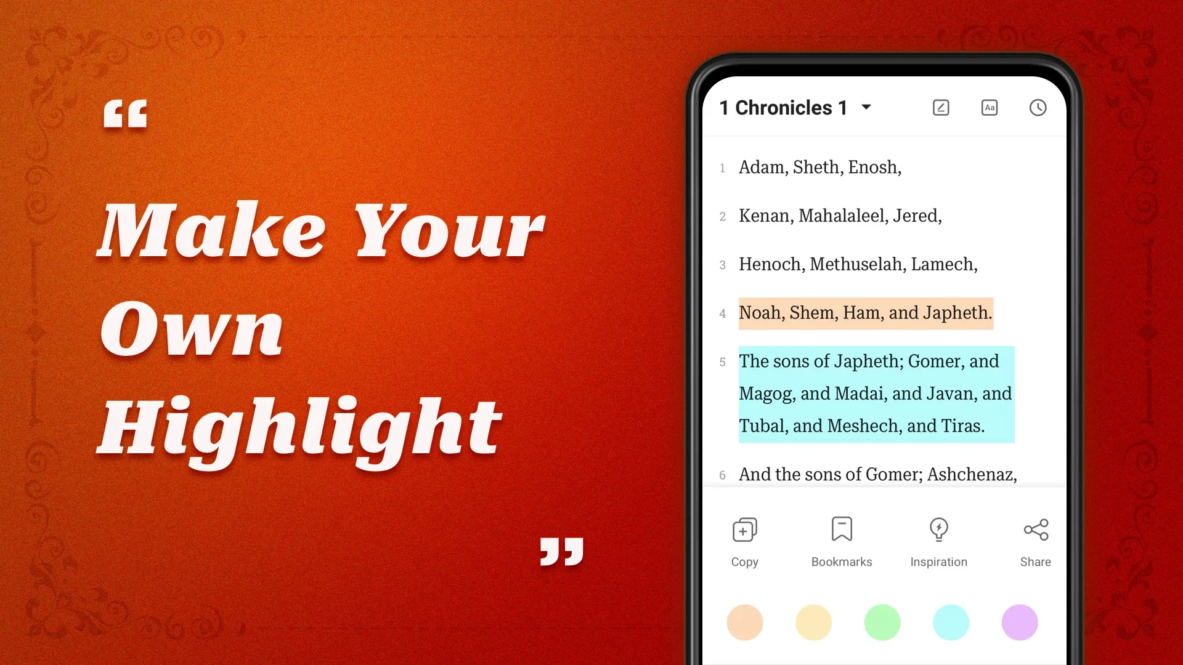This screenshot has height=665, width=1183.
Task: Tap the note/edit square icon
Action: click(x=941, y=107)
